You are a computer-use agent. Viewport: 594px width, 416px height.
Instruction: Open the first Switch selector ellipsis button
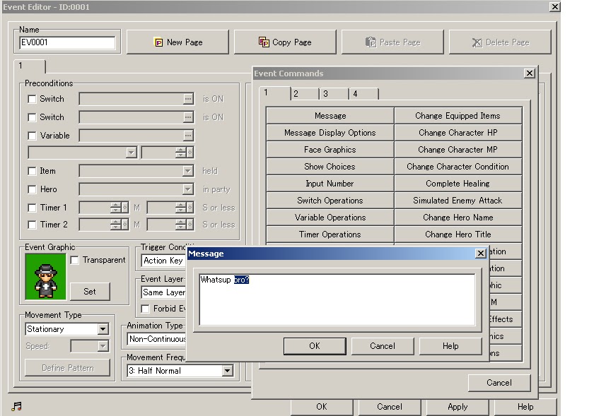point(188,99)
